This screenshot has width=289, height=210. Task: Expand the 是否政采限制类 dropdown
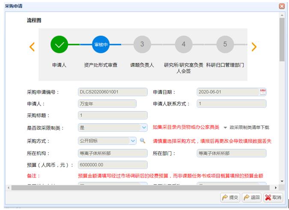click(144, 127)
